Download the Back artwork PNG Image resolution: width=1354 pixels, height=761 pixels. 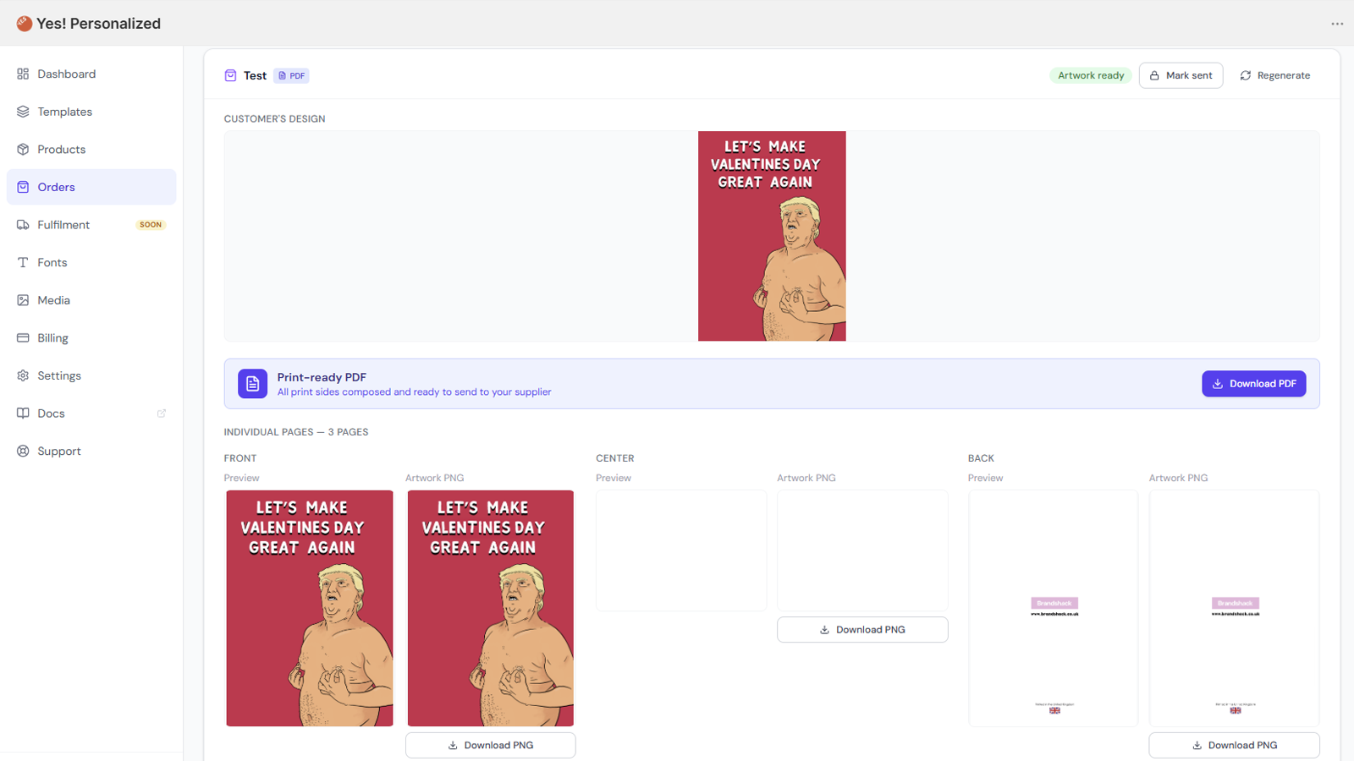(1234, 745)
